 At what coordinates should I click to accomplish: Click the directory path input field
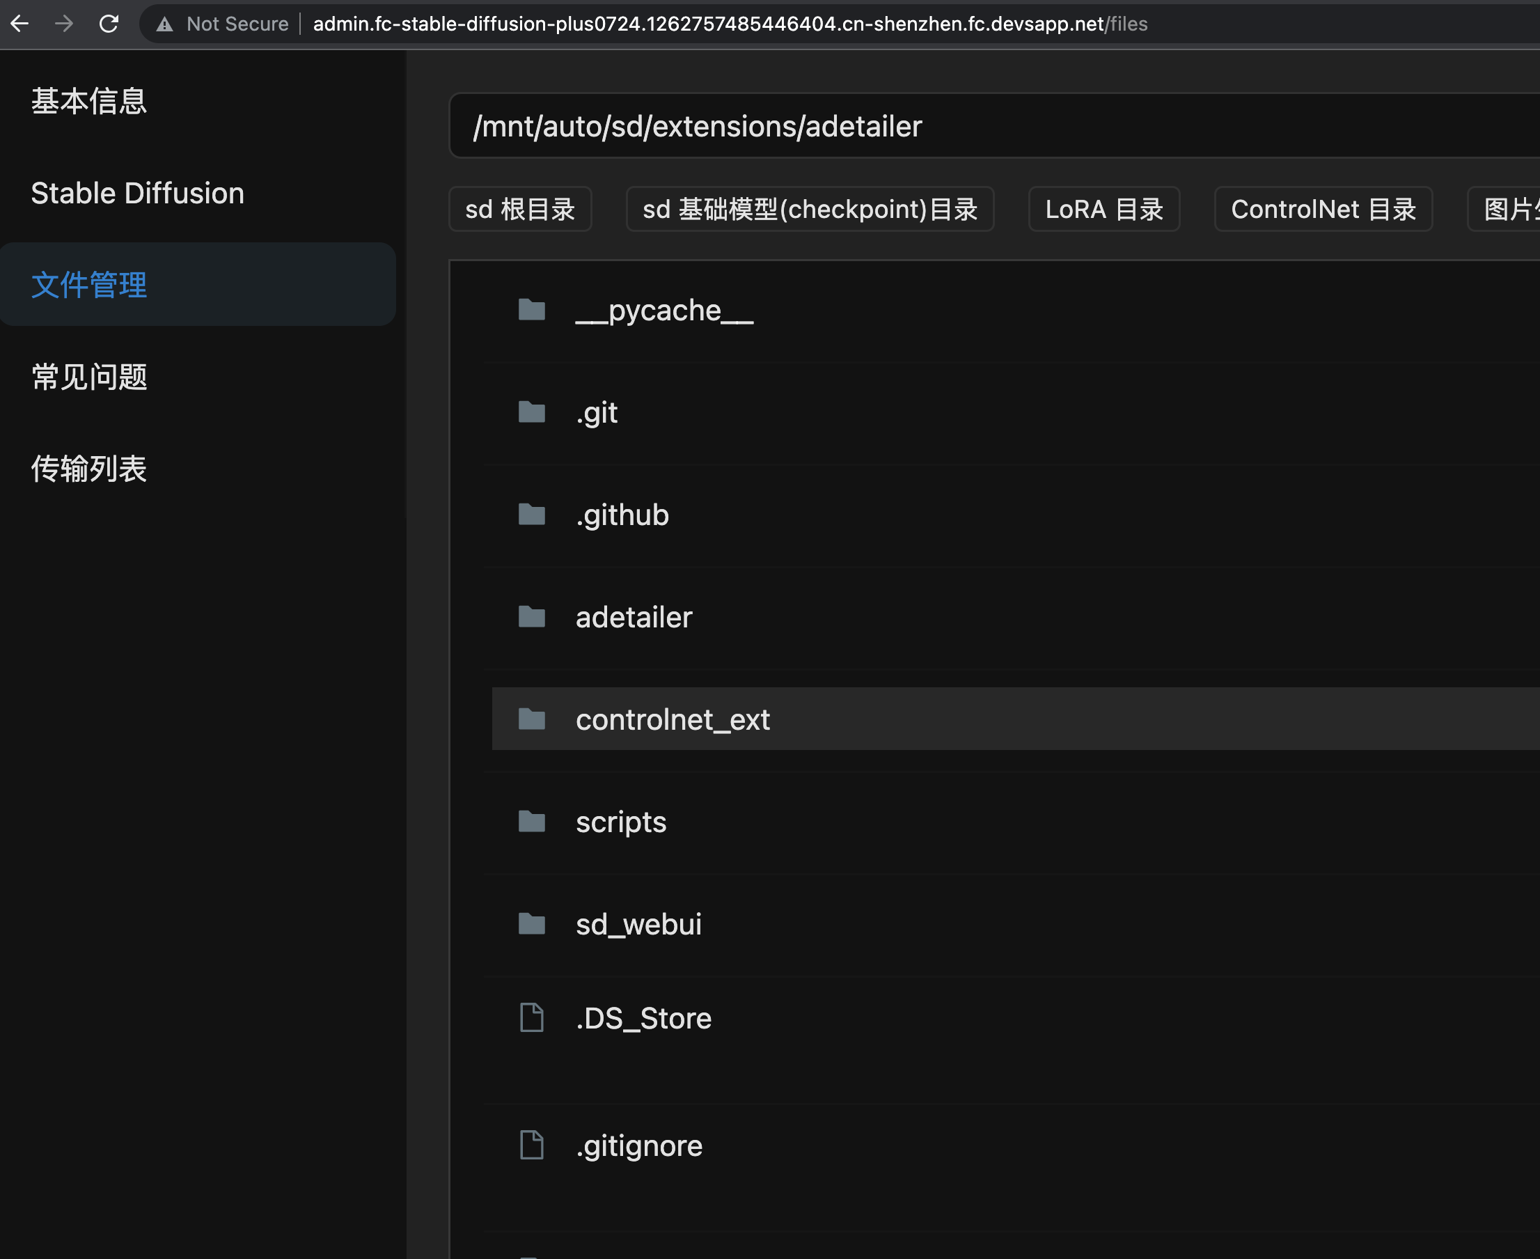coord(993,126)
